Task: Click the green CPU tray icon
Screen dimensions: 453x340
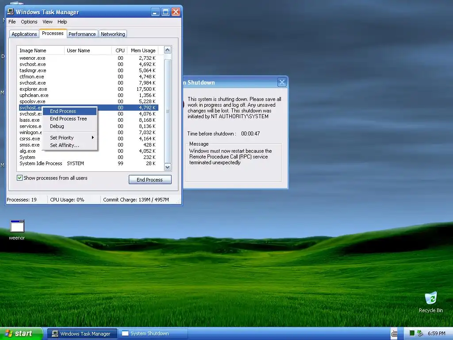Action: point(412,333)
